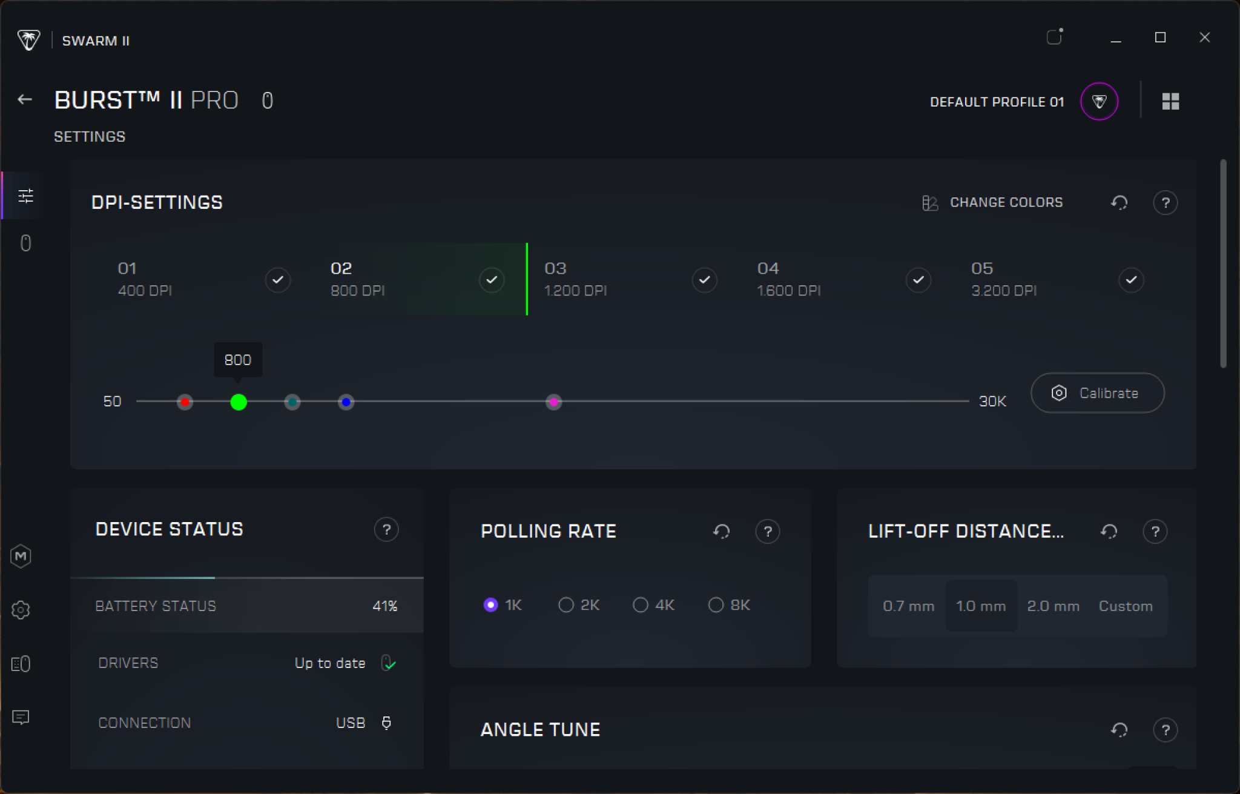Open the gear settings sidebar icon

21,610
